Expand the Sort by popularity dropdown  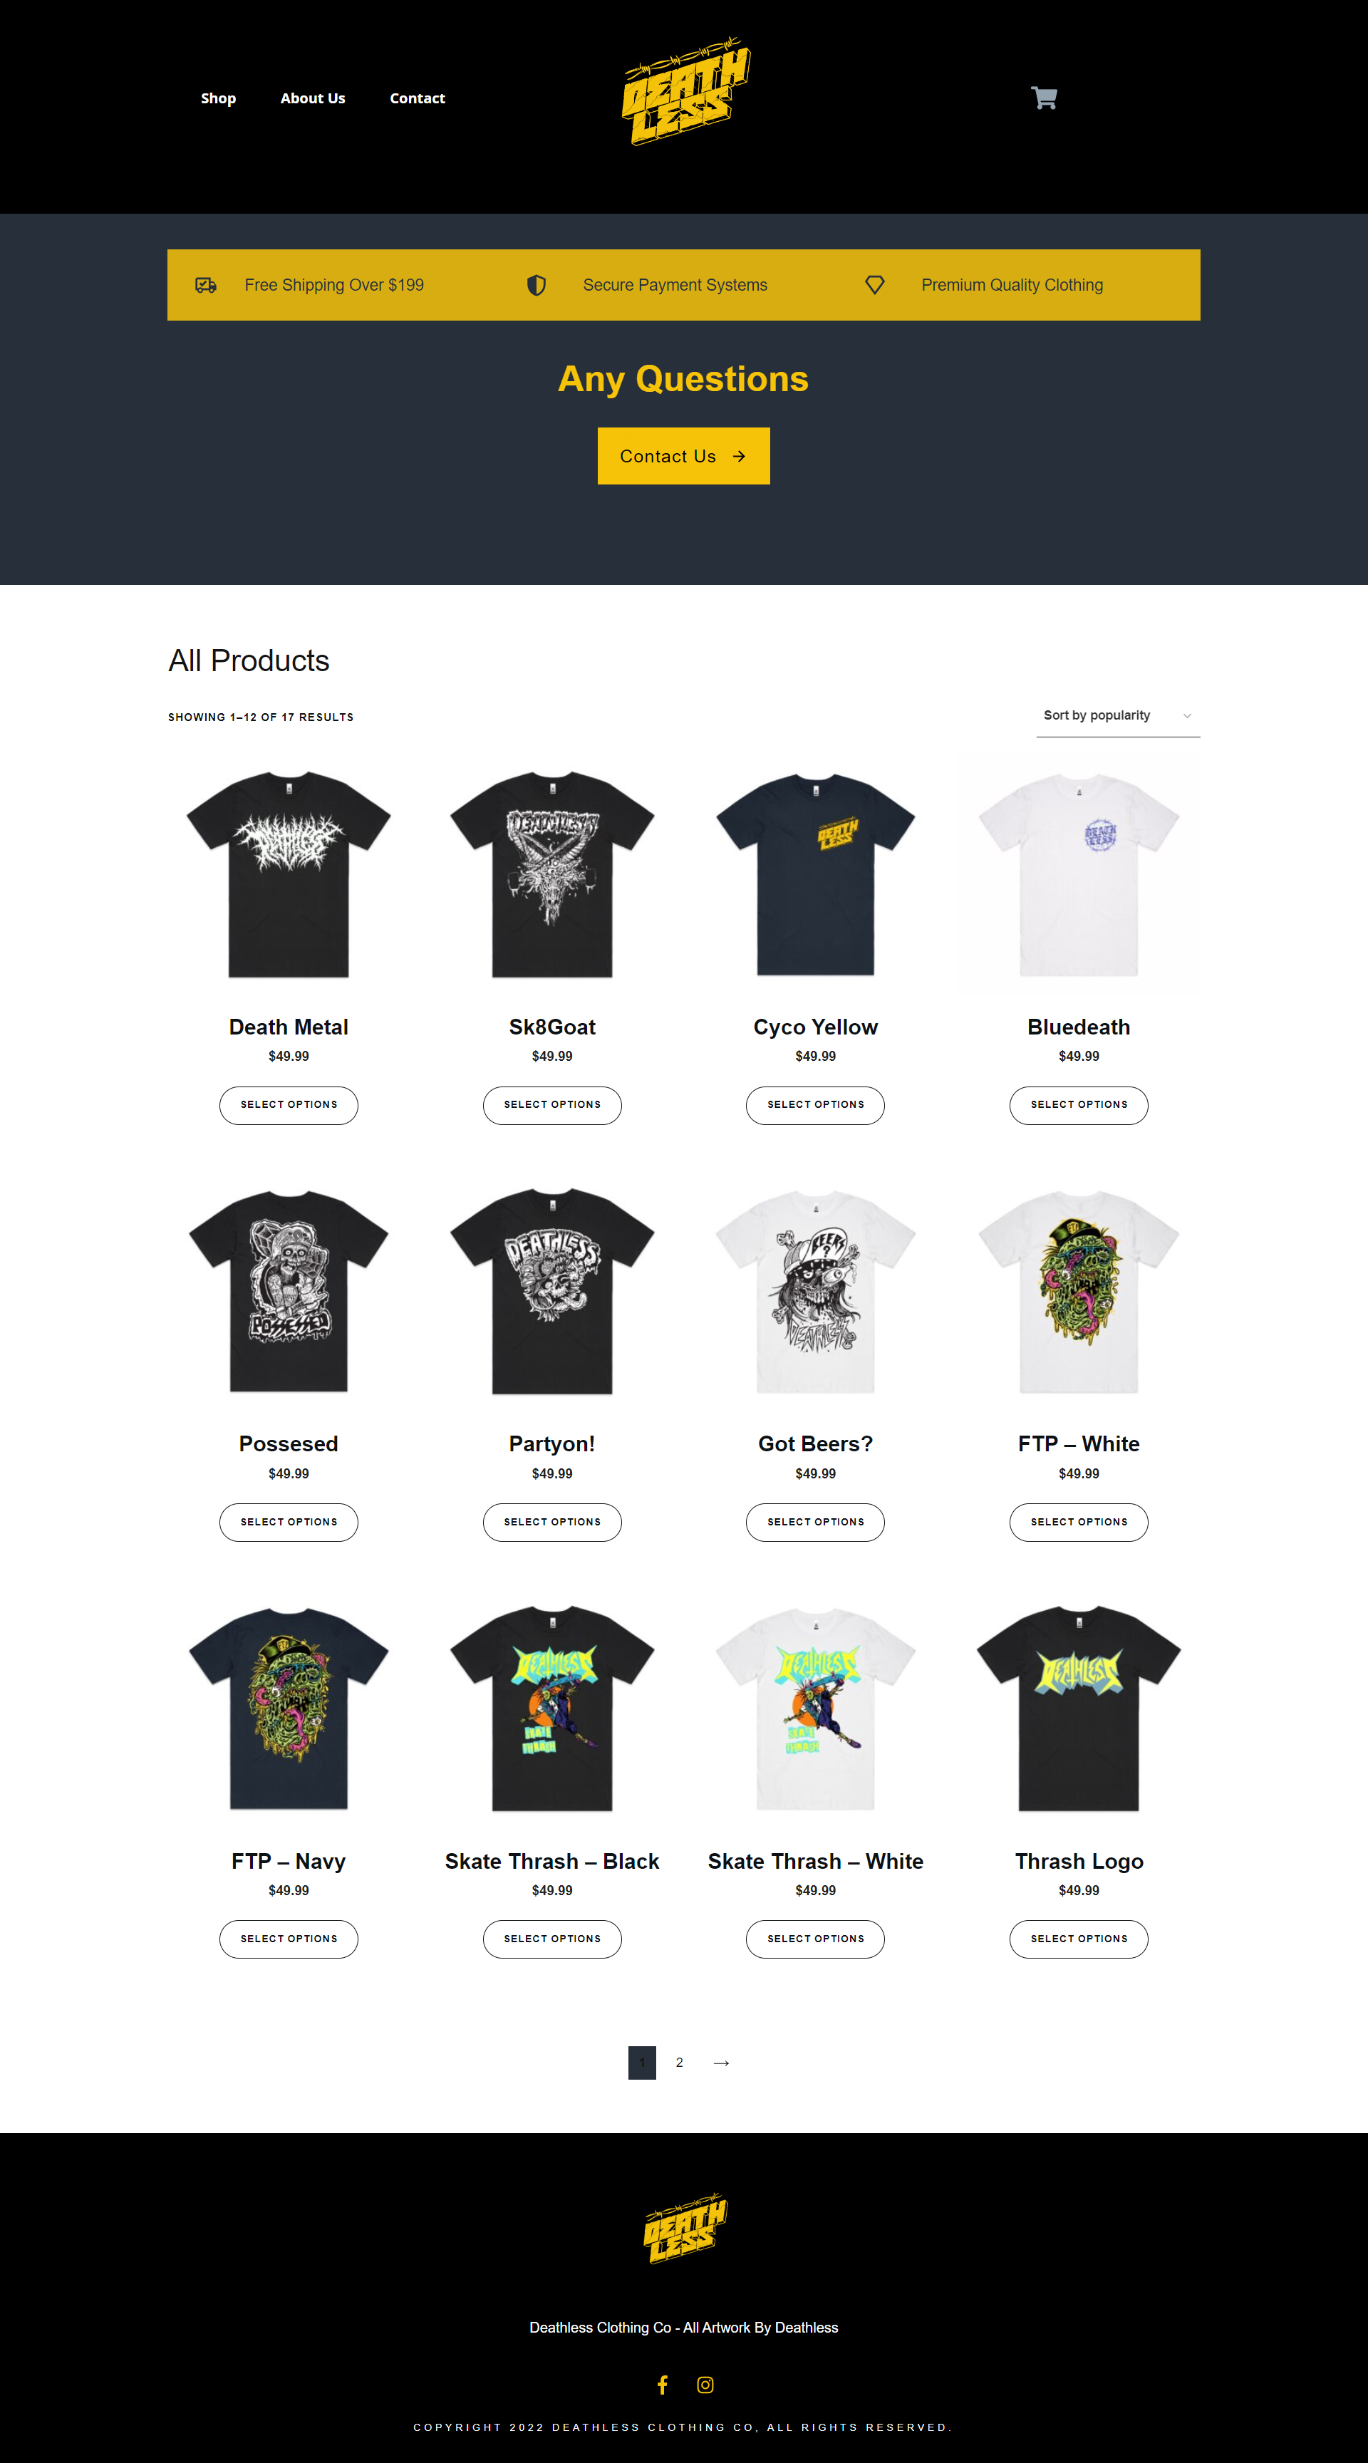1117,716
